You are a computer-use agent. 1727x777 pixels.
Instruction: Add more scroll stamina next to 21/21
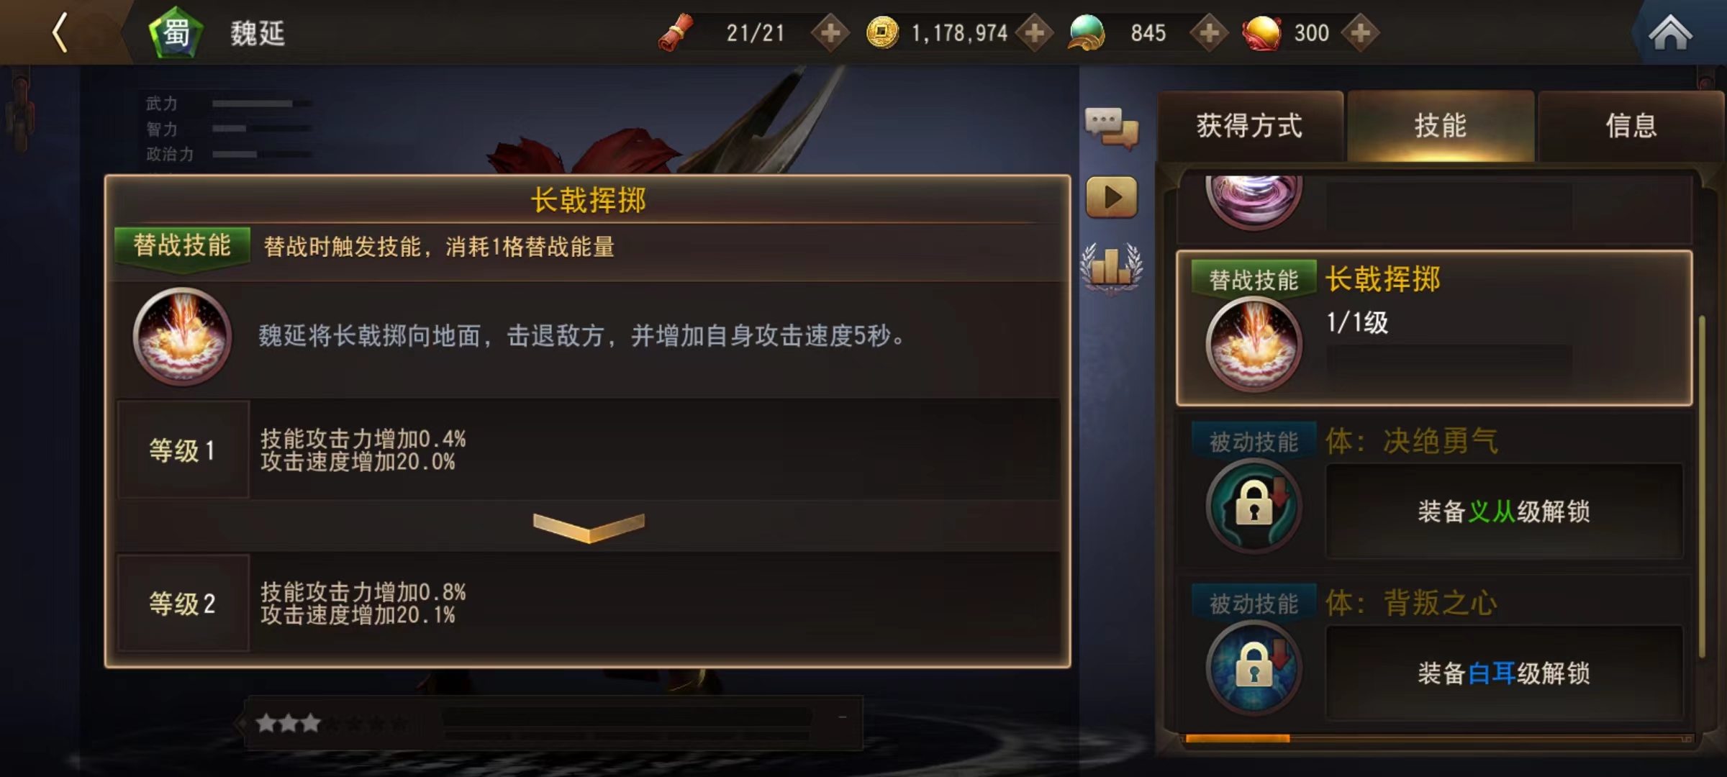(x=830, y=32)
